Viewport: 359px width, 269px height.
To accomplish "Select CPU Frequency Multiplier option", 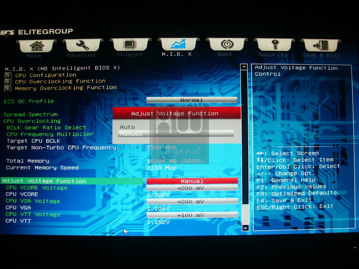I will [x=50, y=134].
